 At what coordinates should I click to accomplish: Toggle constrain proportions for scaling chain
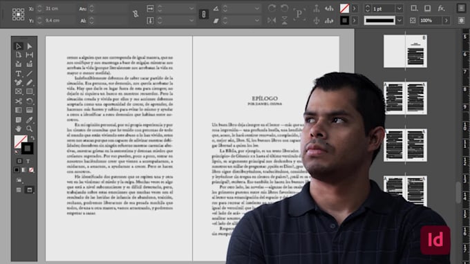(203, 14)
